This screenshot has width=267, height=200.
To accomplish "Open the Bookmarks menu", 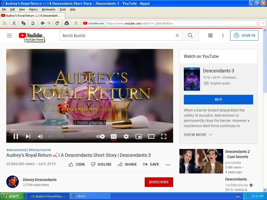I will (48, 9).
